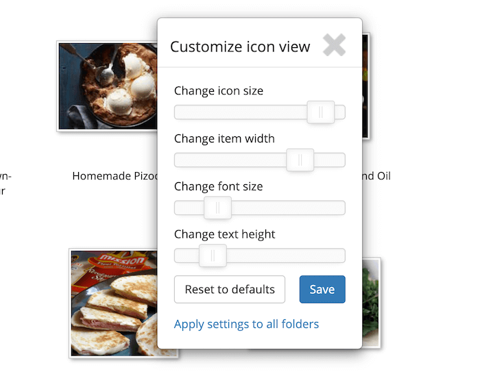Viewport: 480px width, 385px height.
Task: Click the Change text height slider handle
Action: tap(213, 256)
